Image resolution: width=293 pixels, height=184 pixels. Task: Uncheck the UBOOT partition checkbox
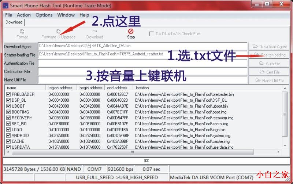coord(8,106)
